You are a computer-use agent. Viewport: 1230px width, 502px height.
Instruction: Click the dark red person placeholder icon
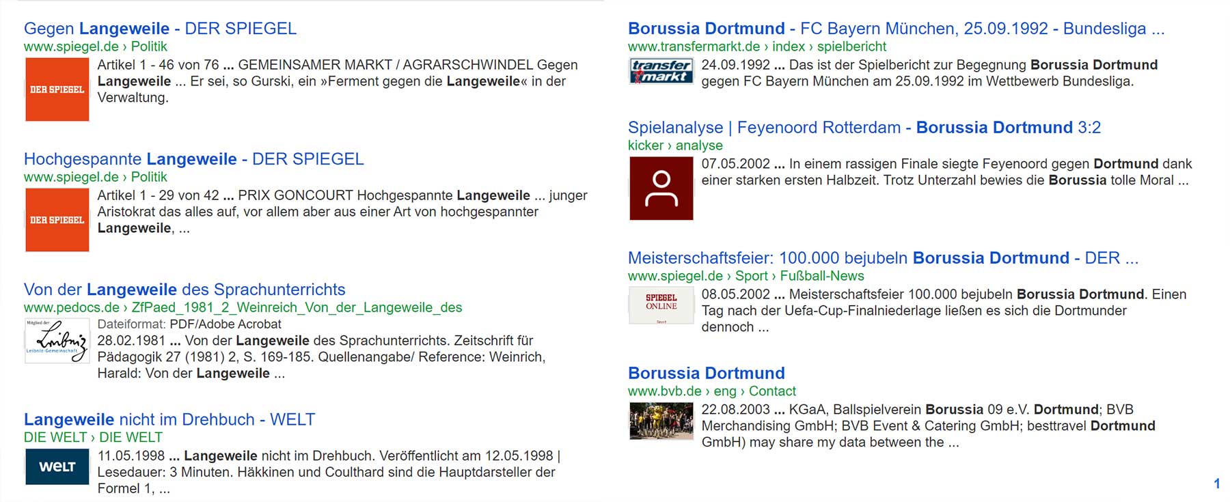click(x=661, y=189)
